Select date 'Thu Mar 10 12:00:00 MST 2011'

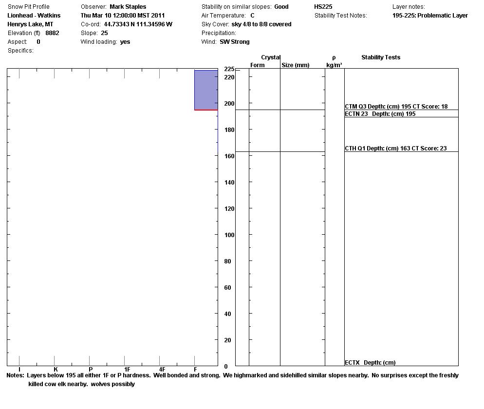pyautogui.click(x=123, y=16)
